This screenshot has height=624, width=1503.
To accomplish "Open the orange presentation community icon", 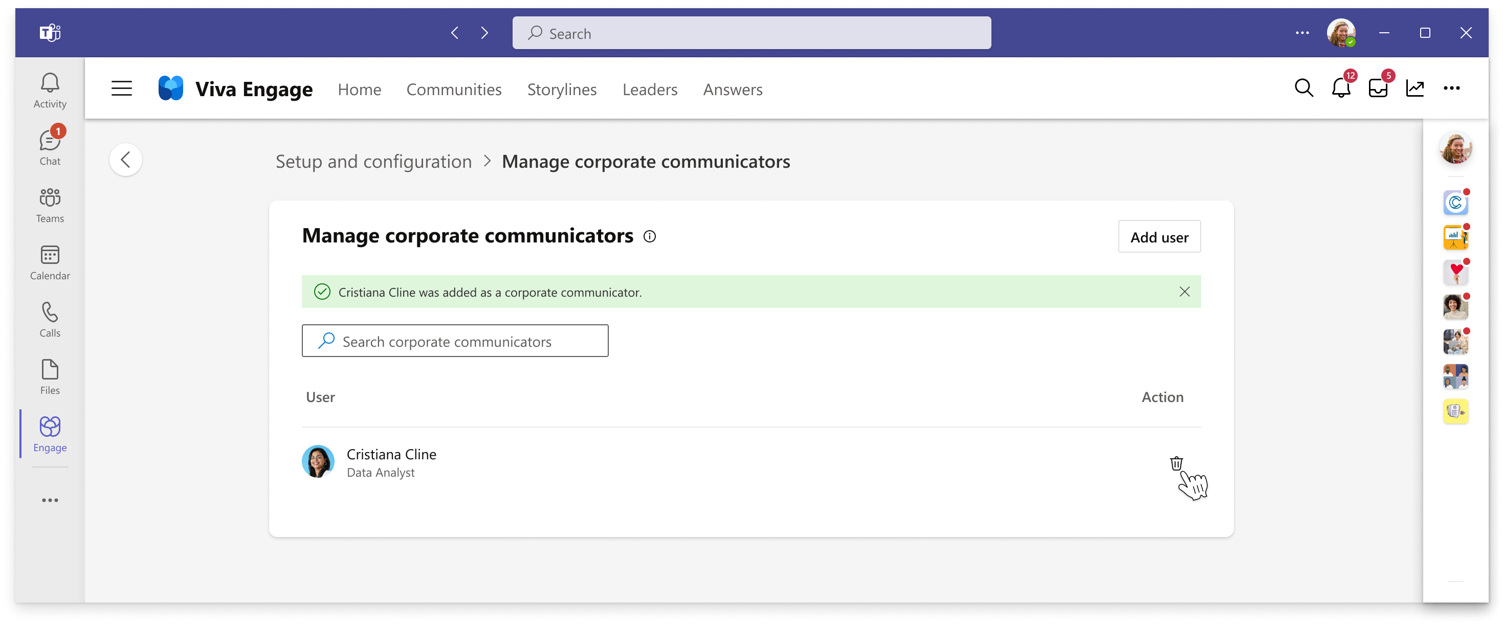I will click(x=1455, y=237).
